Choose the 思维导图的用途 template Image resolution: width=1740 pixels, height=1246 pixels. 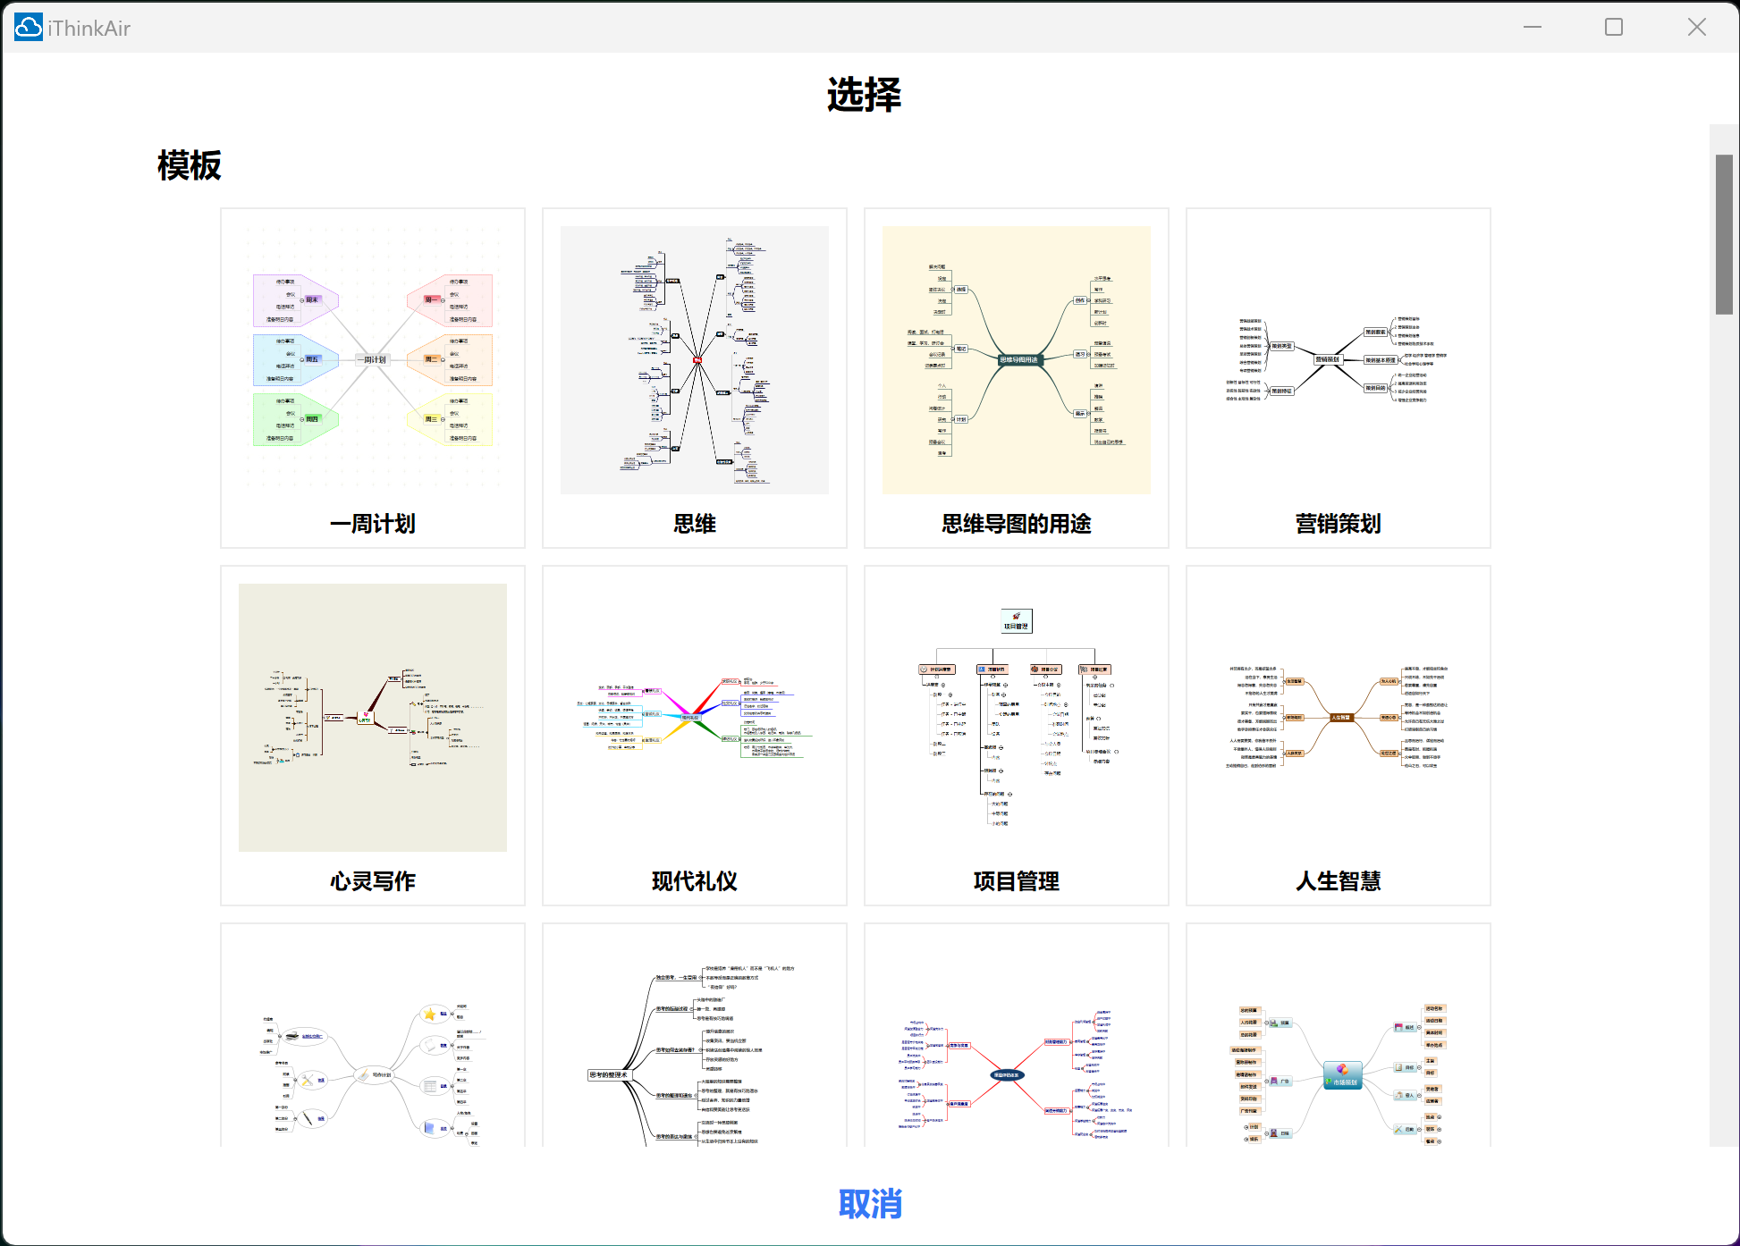1016,375
